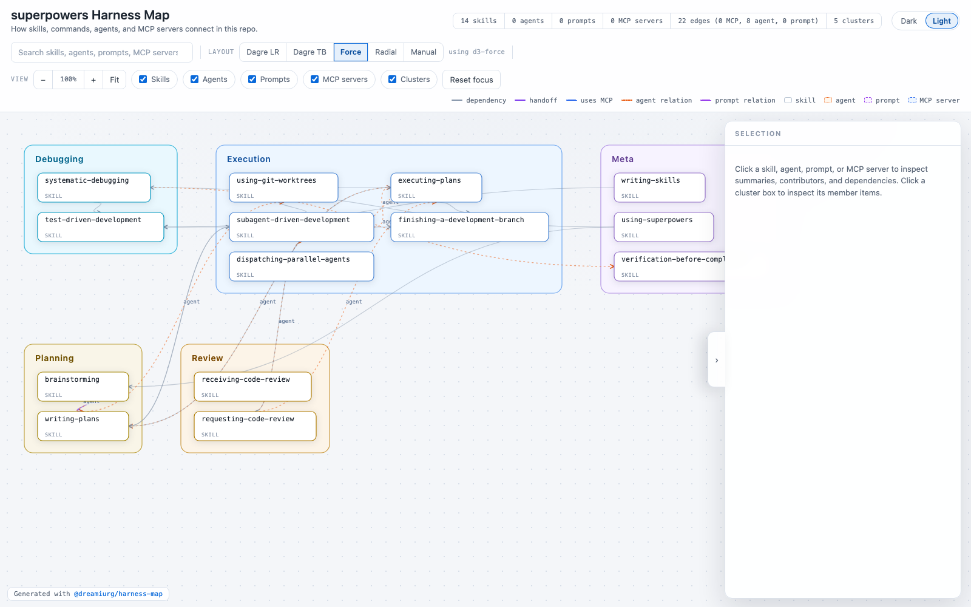The width and height of the screenshot is (971, 607).
Task: Select the Force layout
Action: [x=351, y=52]
